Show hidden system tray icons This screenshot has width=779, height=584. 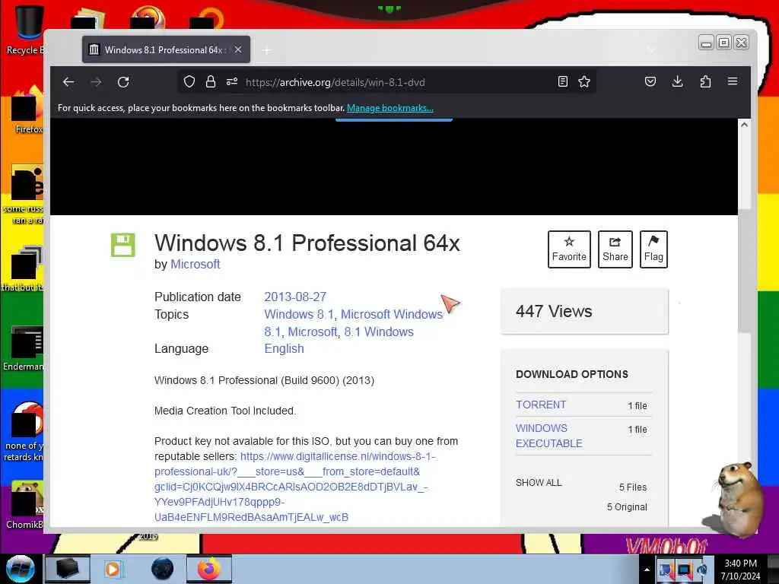pyautogui.click(x=647, y=570)
